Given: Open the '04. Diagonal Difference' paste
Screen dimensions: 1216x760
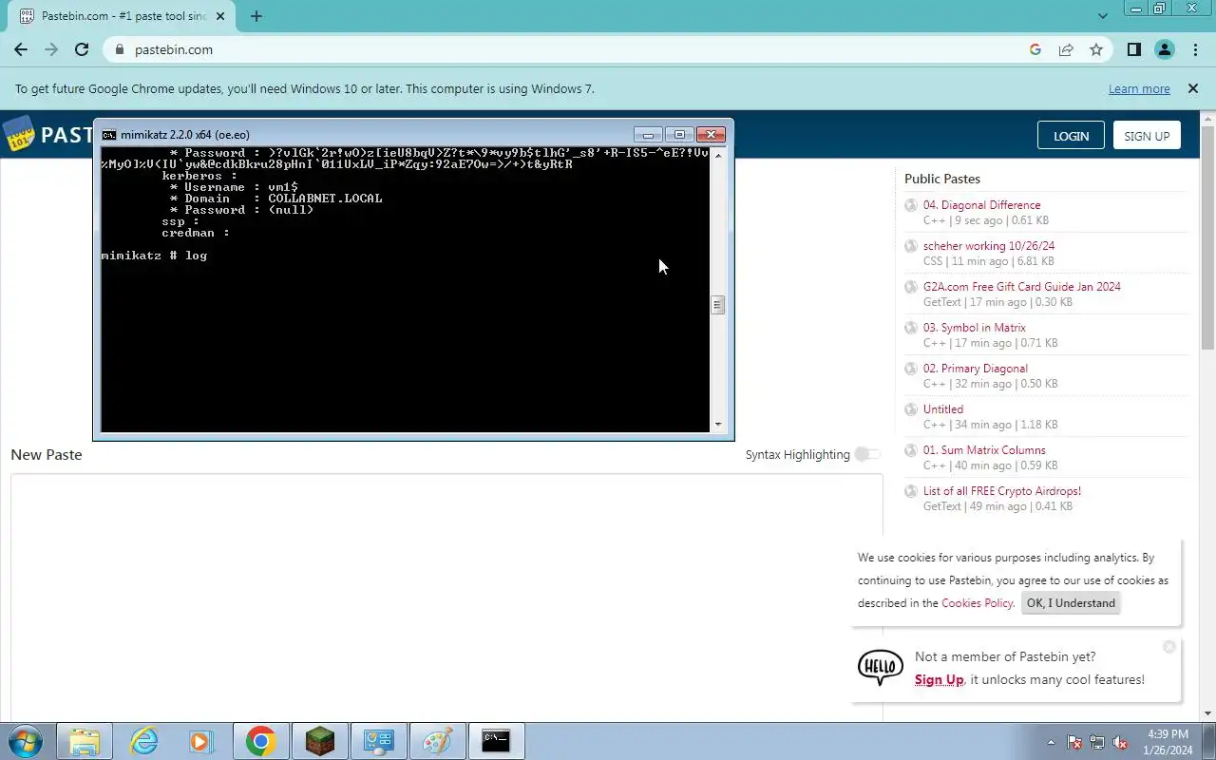Looking at the screenshot, I should coord(981,205).
